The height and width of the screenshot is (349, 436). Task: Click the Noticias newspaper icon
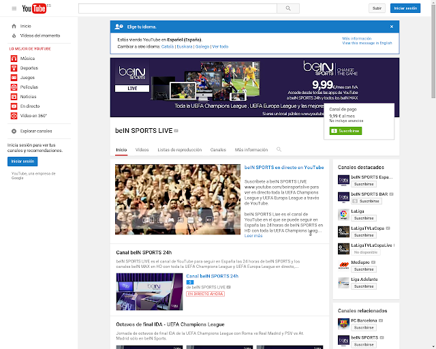point(14,97)
